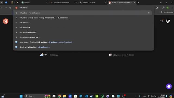
Task: Switch to the Get Kali | Kali Linux tab
Action: pos(93,2)
